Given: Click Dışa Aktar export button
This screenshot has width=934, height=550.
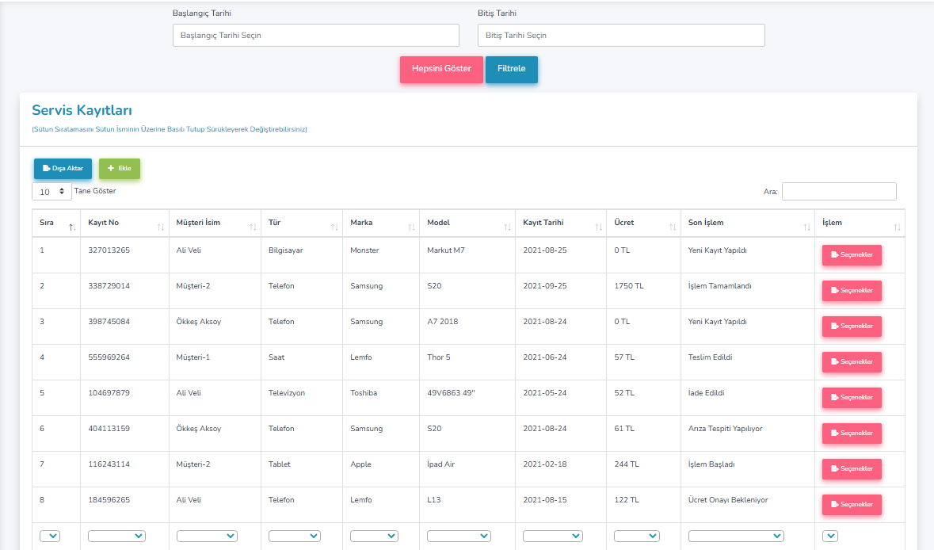Looking at the screenshot, I should 63,169.
